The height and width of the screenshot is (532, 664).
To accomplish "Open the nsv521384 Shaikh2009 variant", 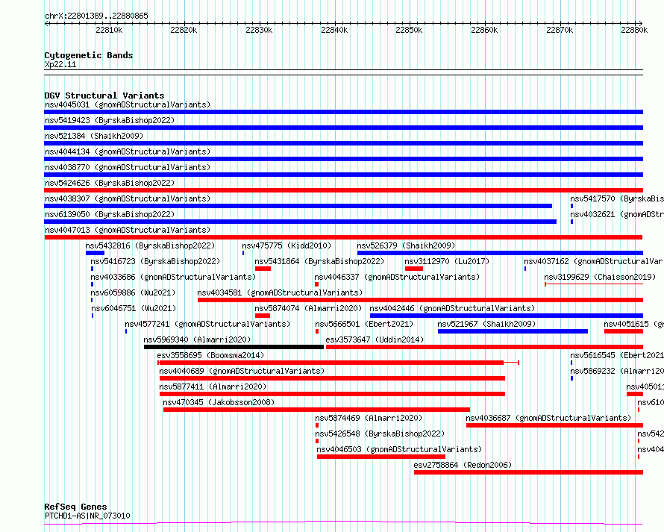I will (x=94, y=136).
